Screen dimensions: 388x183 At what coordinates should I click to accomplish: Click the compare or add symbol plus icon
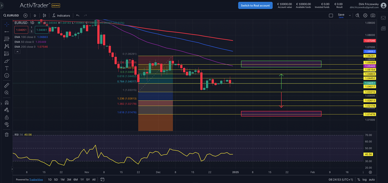click(25, 16)
